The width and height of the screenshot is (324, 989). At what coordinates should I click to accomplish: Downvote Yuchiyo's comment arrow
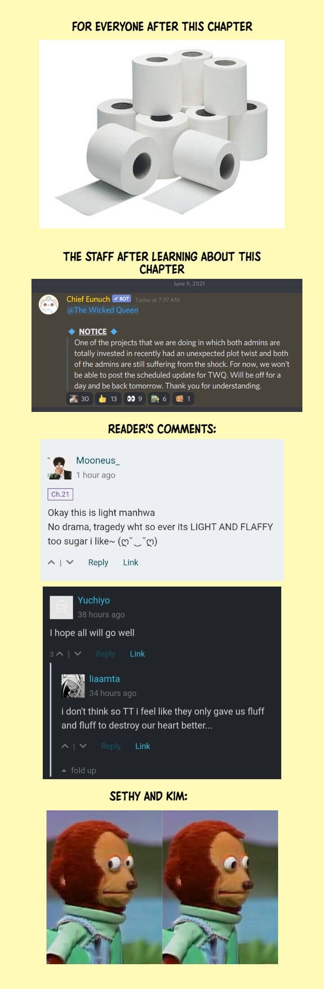point(77,654)
